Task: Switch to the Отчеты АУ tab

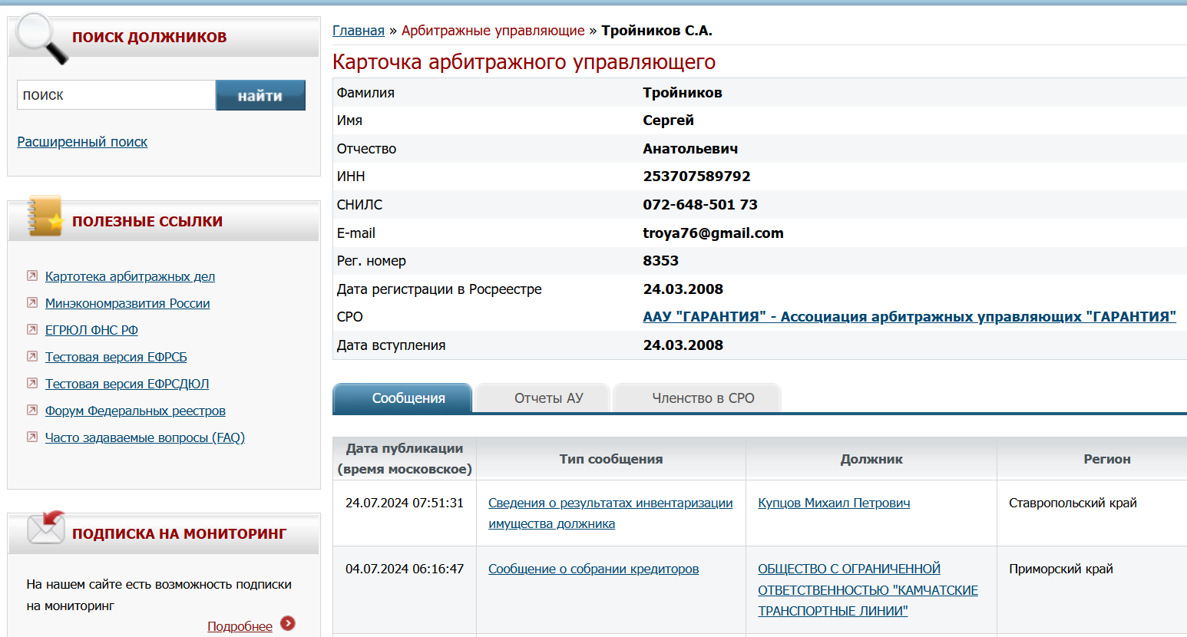Action: click(x=548, y=398)
